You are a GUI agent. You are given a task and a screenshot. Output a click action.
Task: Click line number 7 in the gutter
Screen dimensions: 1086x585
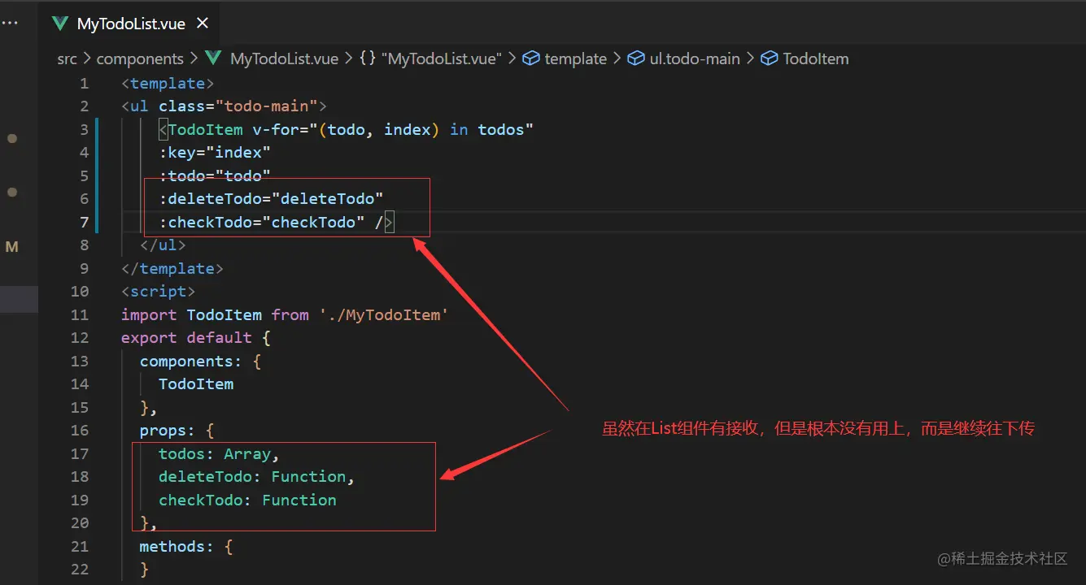point(84,222)
